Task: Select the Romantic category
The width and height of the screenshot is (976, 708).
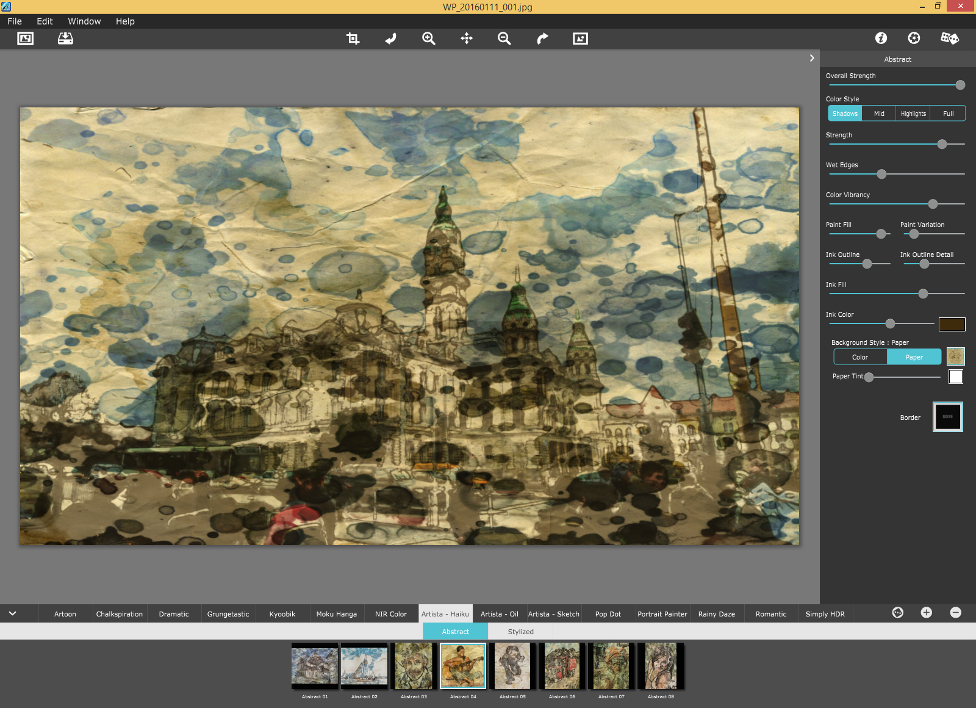Action: point(771,614)
